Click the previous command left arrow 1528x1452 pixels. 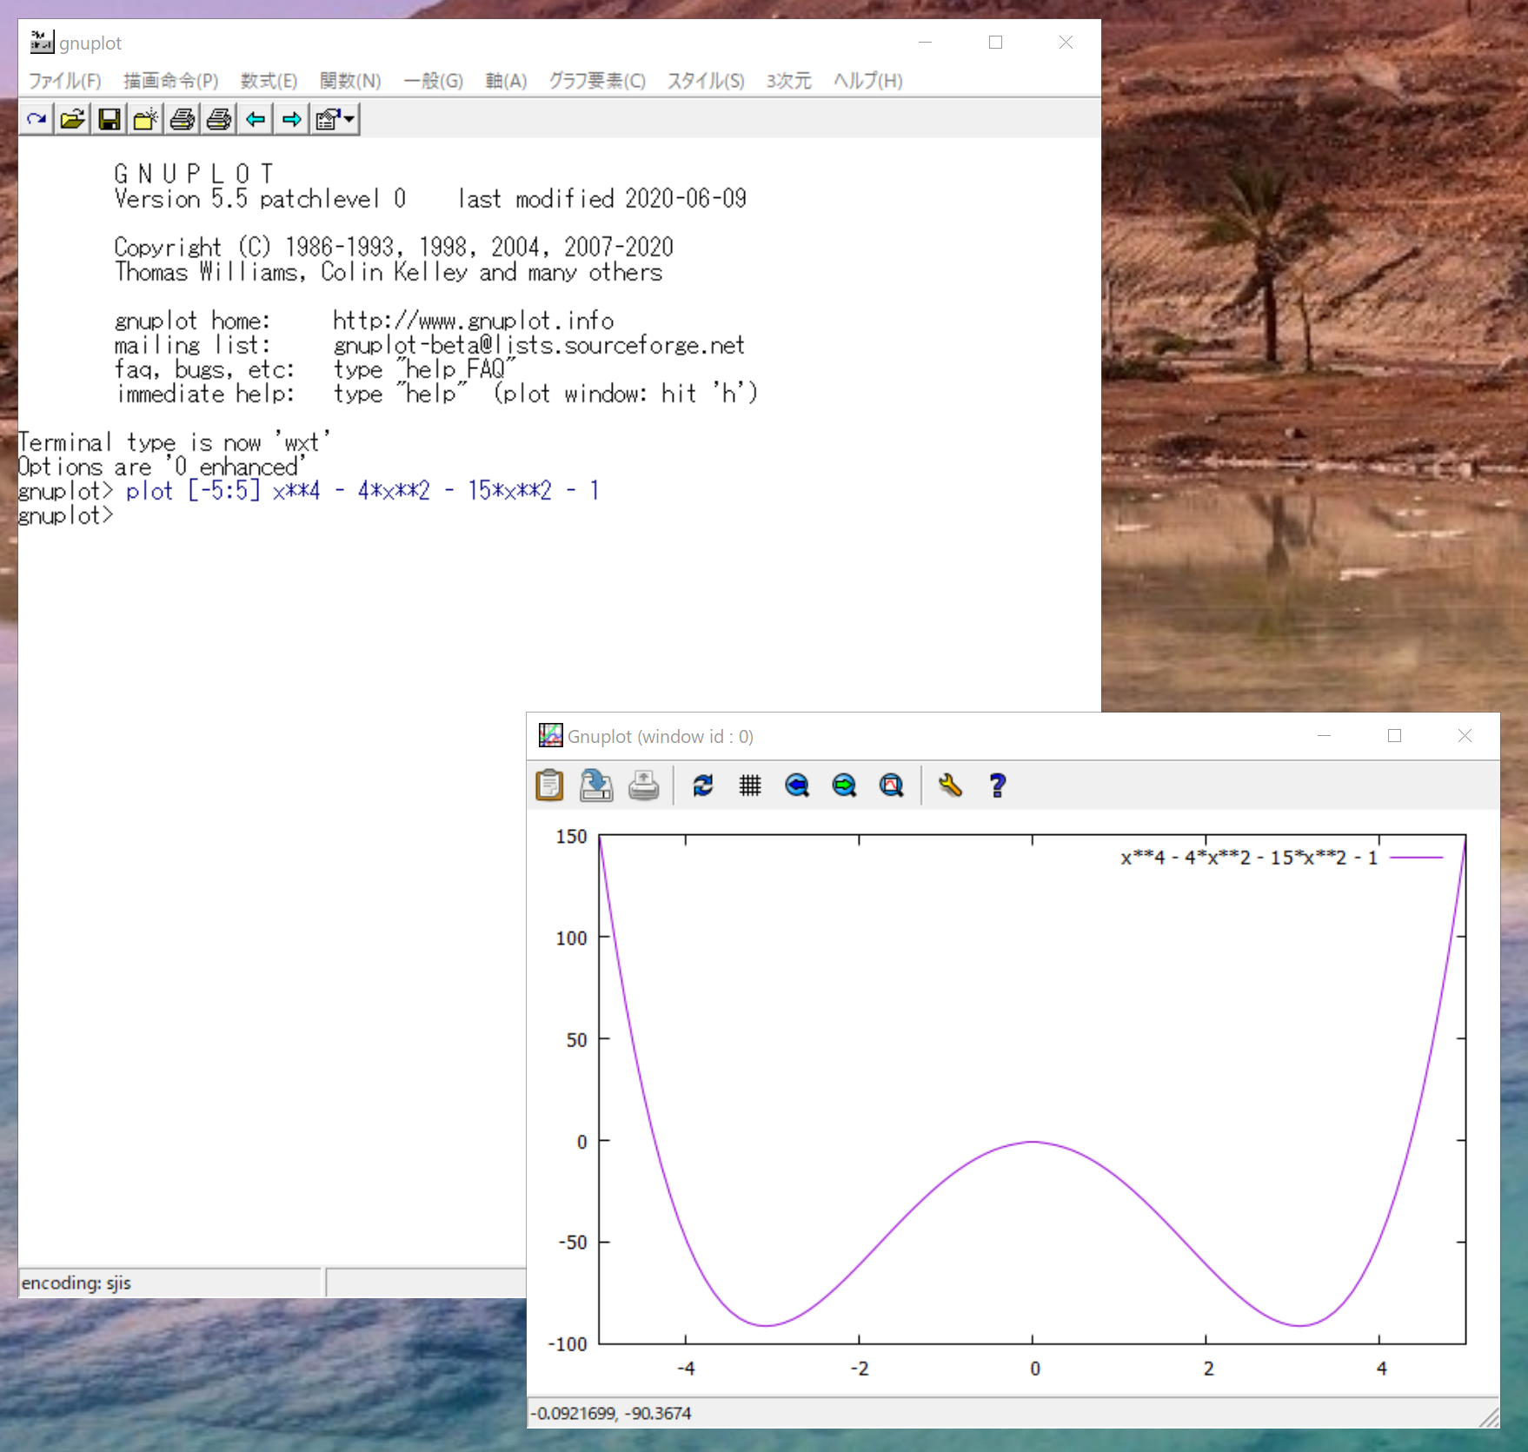tap(256, 119)
